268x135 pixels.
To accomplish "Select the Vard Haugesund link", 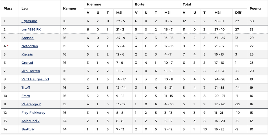I will (x=35, y=79).
